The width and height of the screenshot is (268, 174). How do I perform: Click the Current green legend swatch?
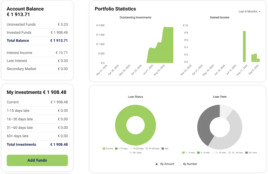coord(104,149)
